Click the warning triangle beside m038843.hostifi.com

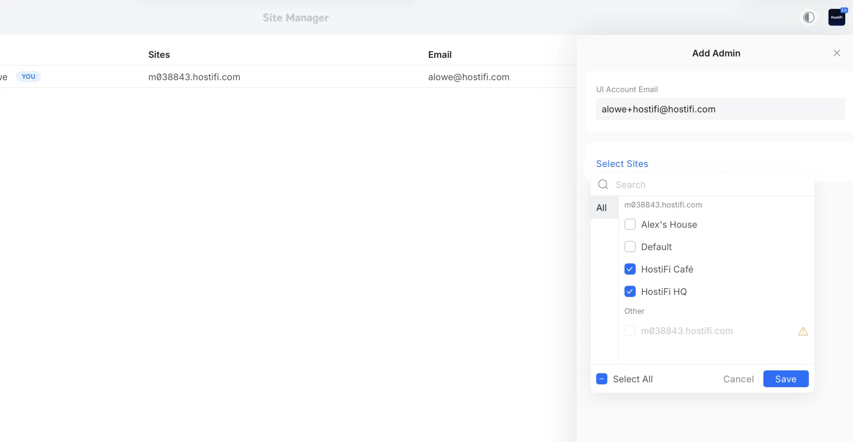(x=803, y=331)
